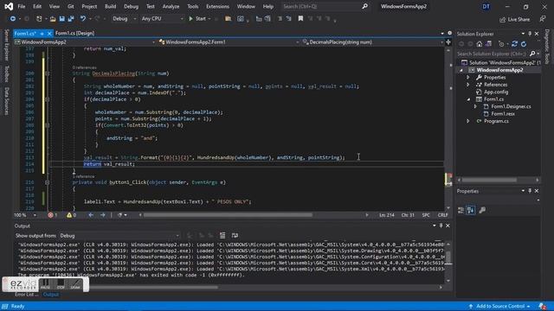Open DecimalsPlacing member dropdown
Image resolution: width=554 pixels, height=311 pixels.
click(373, 42)
